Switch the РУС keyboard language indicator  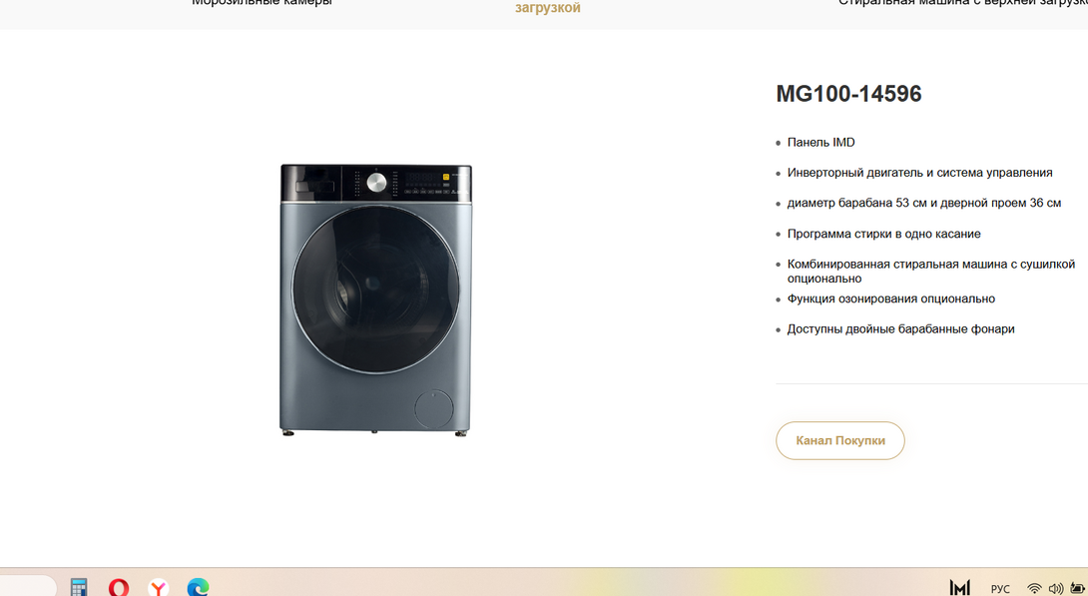pos(1000,589)
